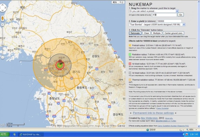Click the 충청북도 province label
The height and width of the screenshot is (137, 200).
(x=82, y=87)
